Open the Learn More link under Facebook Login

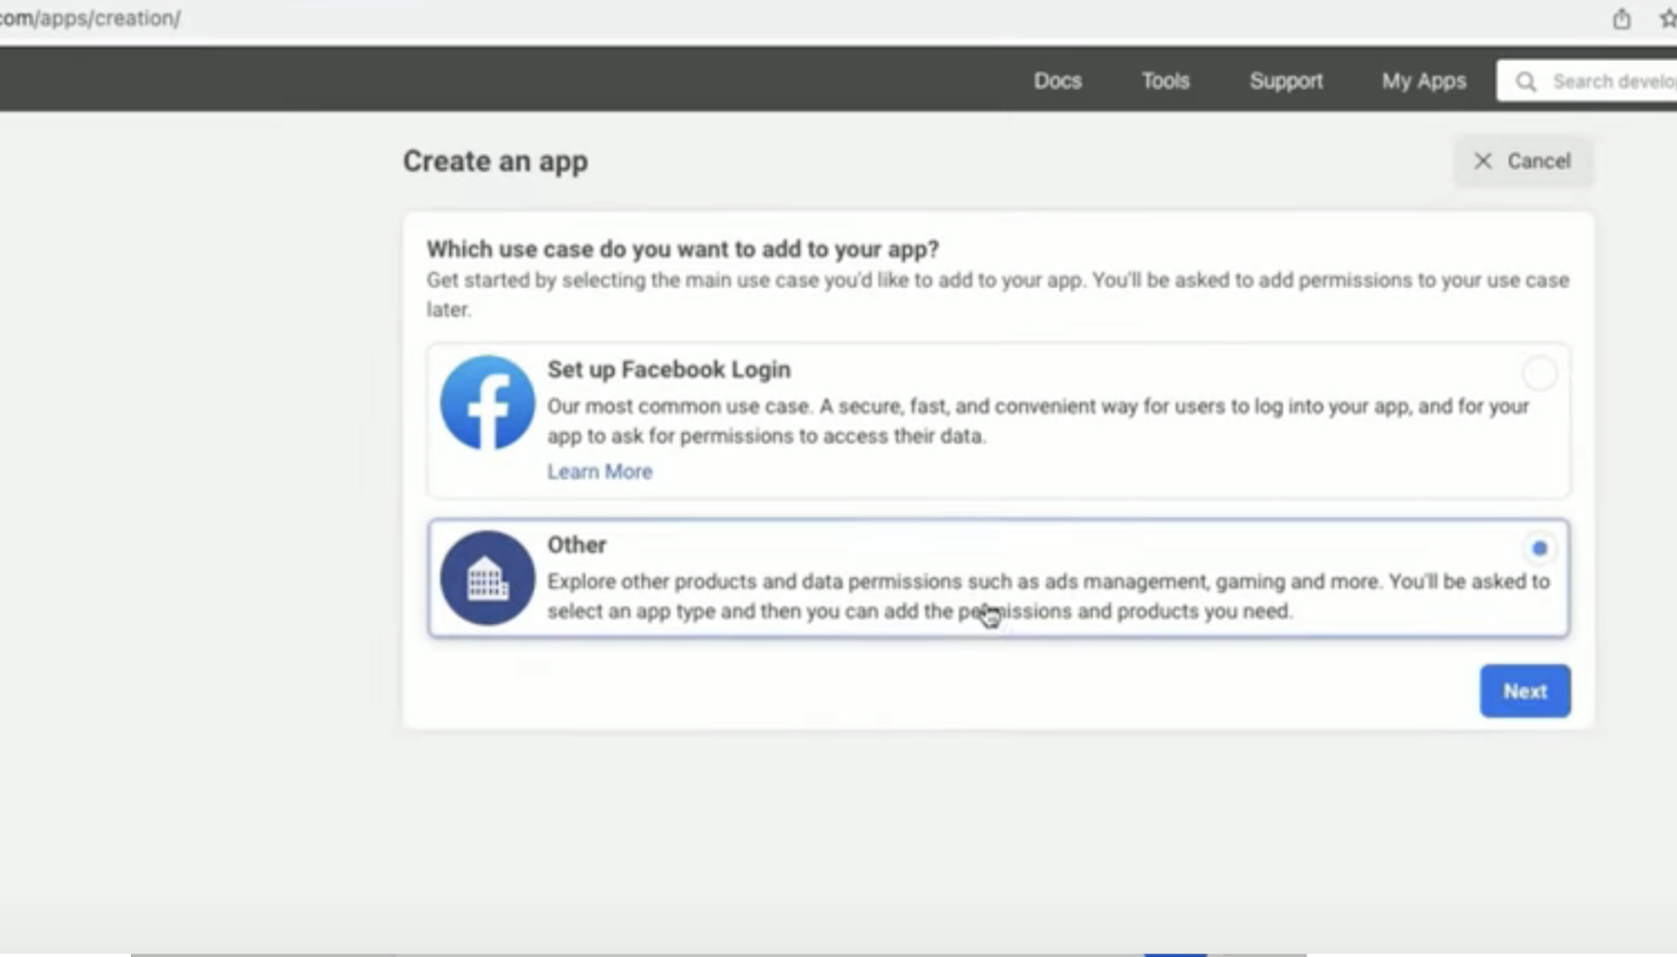(600, 471)
